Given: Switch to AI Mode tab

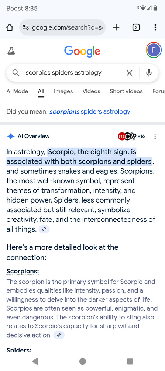Looking at the screenshot, I should coord(17,91).
